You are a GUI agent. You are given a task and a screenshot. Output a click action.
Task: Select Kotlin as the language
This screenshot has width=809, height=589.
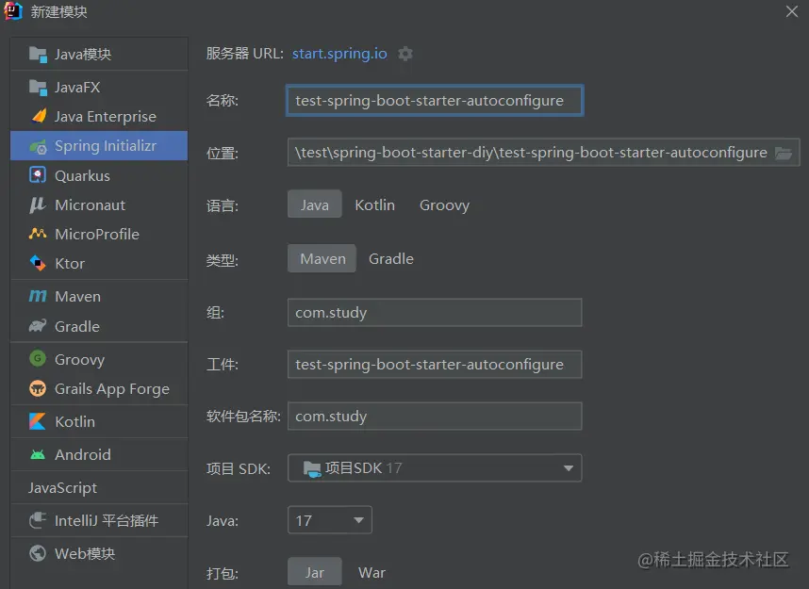[x=374, y=205]
